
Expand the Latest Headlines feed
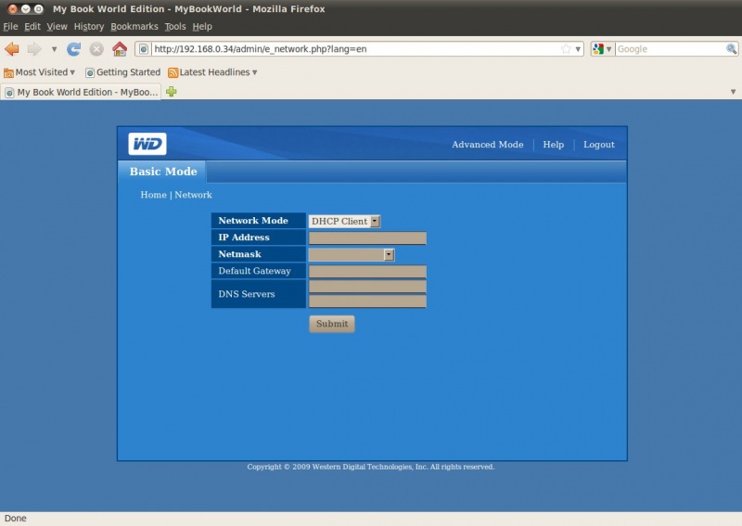coord(213,72)
